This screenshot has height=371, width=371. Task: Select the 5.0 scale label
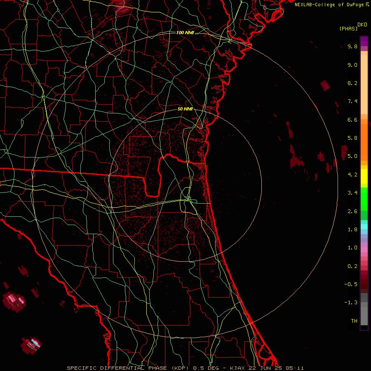[352, 156]
